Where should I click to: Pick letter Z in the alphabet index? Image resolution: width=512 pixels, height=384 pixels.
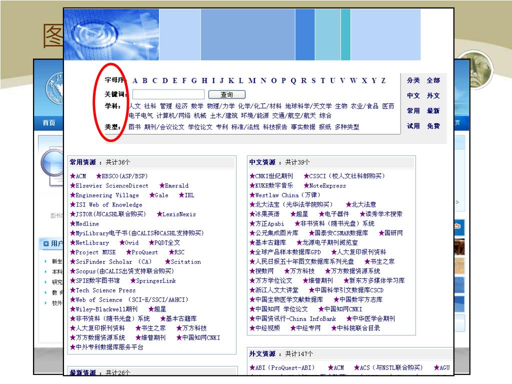coord(383,80)
